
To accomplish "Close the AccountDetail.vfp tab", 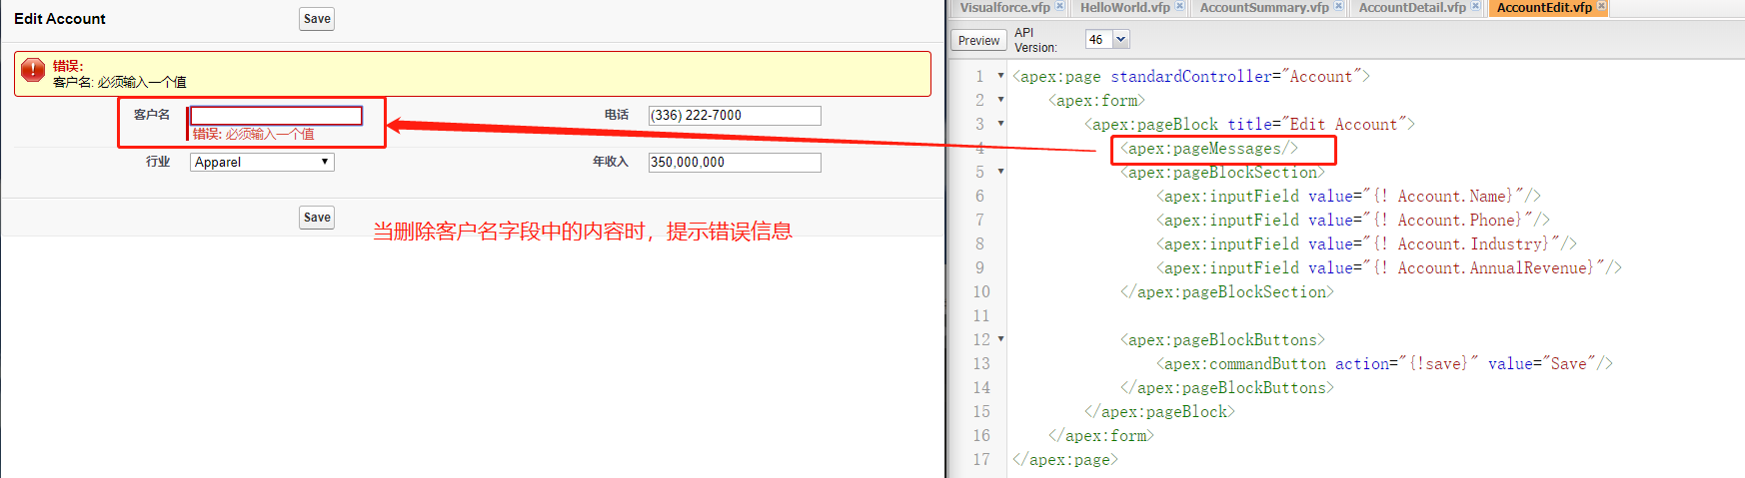I will tap(1475, 6).
